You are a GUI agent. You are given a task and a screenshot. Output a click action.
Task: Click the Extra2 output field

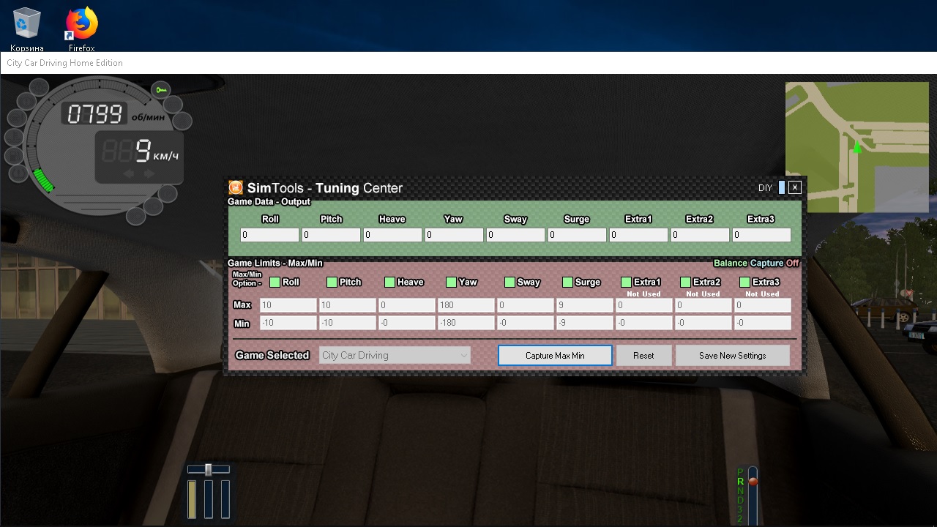coord(701,235)
